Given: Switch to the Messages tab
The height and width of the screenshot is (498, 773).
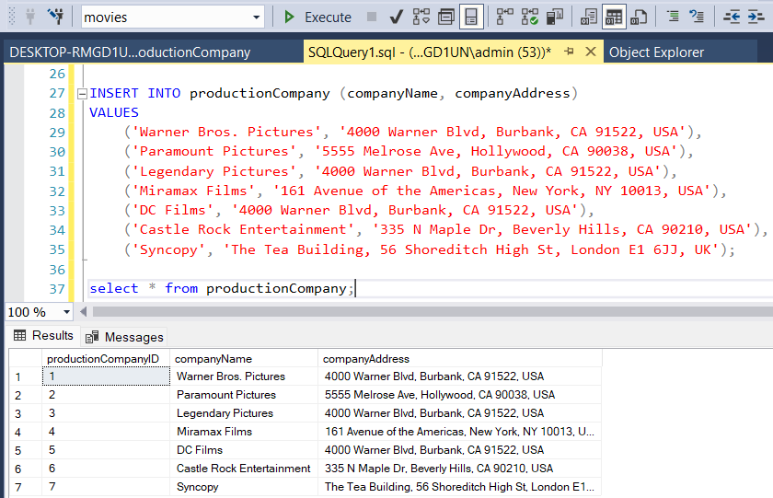Looking at the screenshot, I should pyautogui.click(x=124, y=337).
